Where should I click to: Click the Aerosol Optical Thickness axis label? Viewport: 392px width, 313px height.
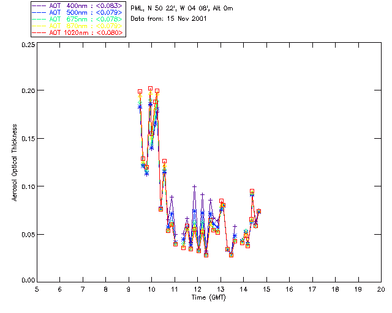coord(15,163)
